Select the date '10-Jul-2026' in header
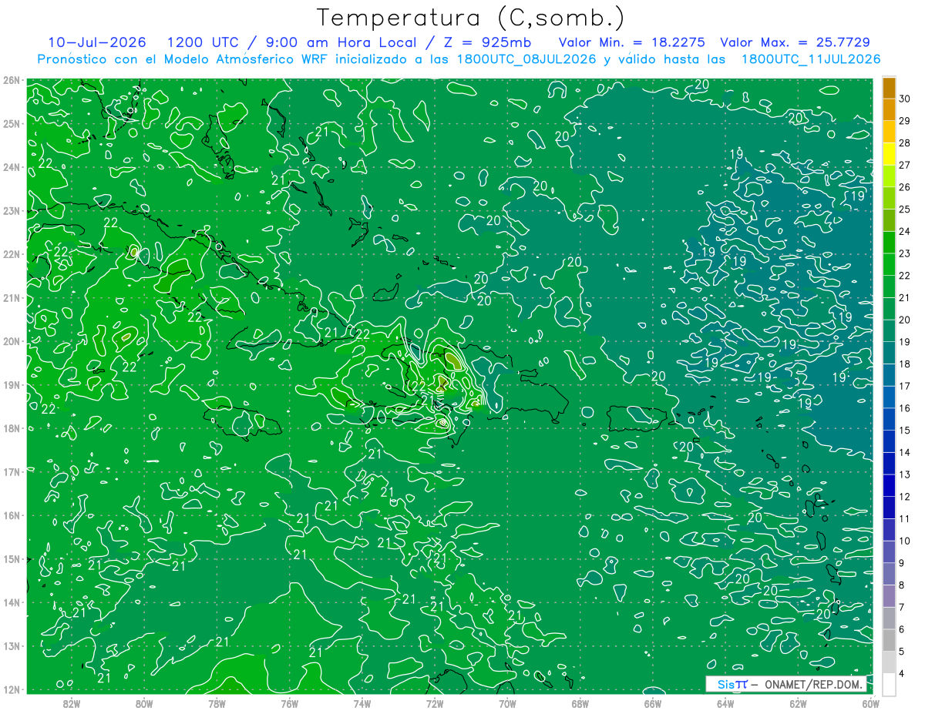This screenshot has height=714, width=925. [x=96, y=42]
